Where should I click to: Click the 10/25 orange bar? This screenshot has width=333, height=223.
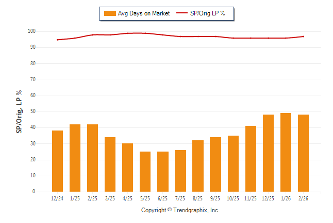(x=233, y=163)
